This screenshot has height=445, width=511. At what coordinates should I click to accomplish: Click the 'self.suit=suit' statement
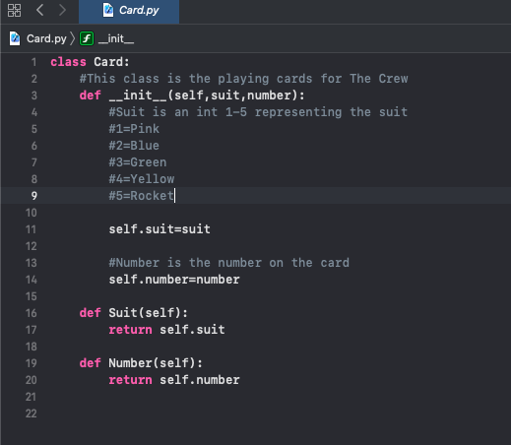click(160, 229)
